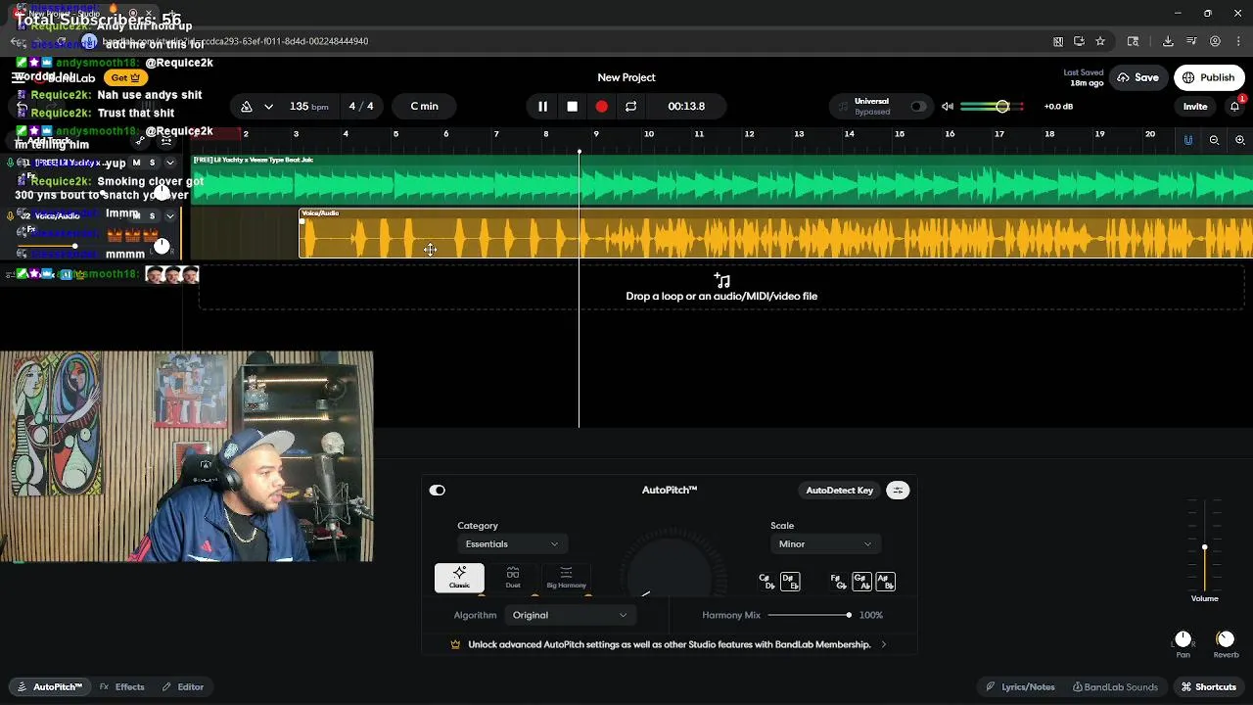
Task: Start recording with the red record button
Action: [x=601, y=106]
